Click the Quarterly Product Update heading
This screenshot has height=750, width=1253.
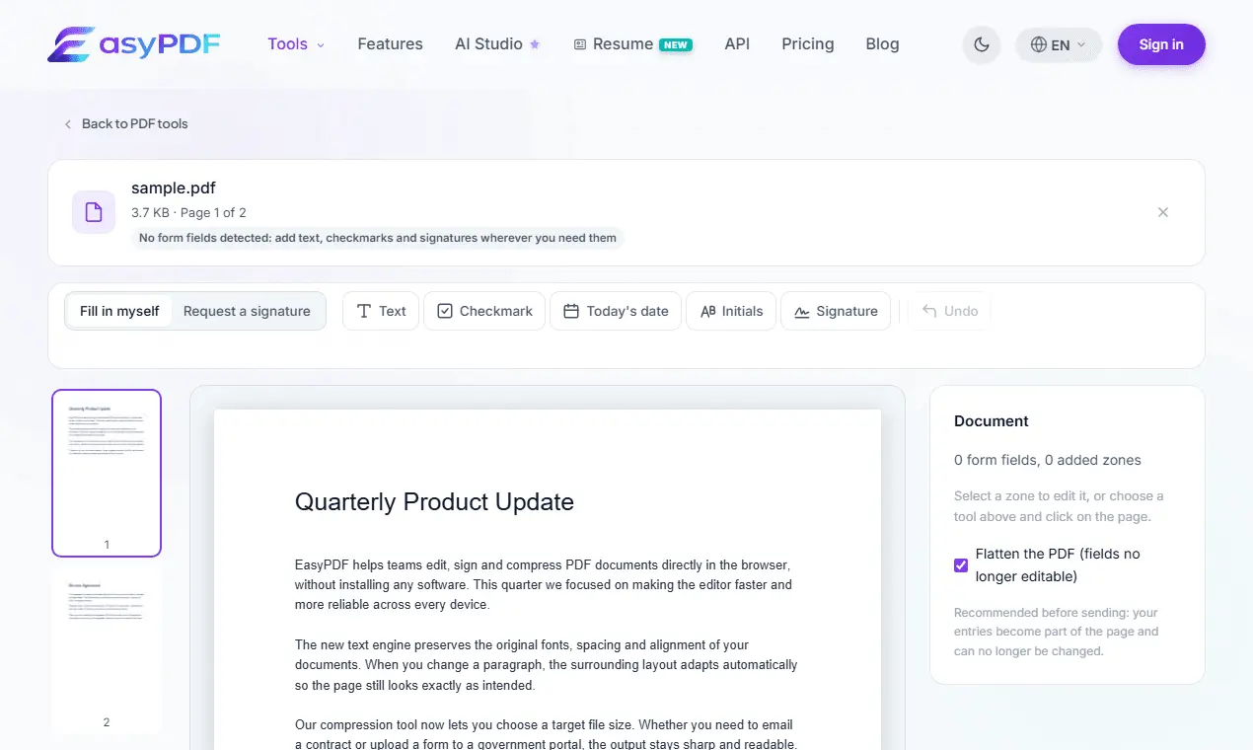coord(434,501)
